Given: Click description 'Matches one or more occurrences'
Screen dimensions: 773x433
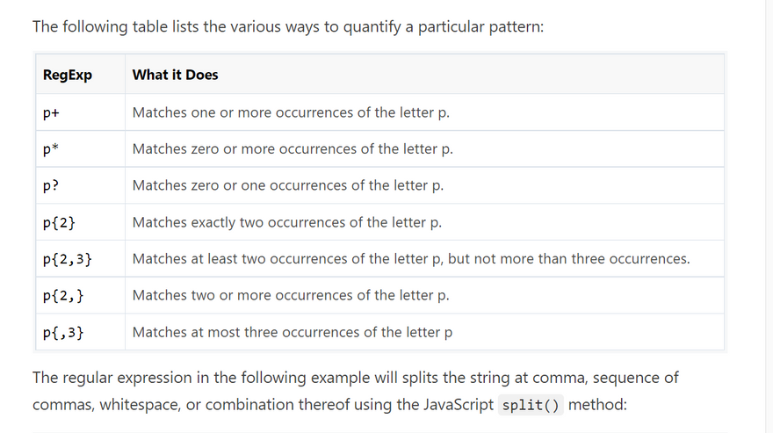Looking at the screenshot, I should 291,112.
